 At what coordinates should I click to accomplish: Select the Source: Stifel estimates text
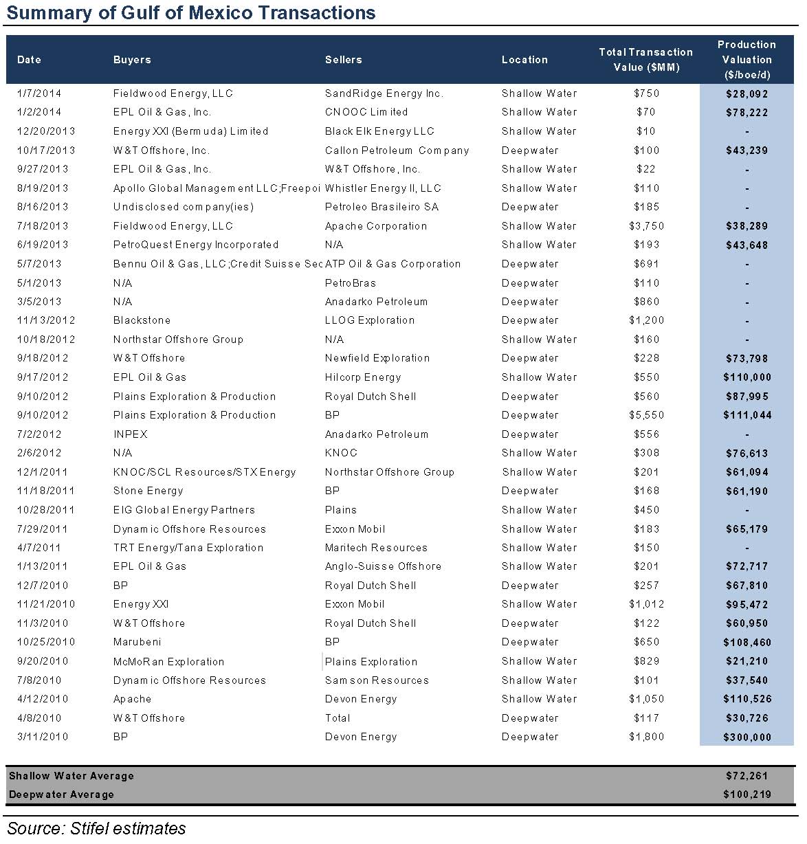point(95,829)
